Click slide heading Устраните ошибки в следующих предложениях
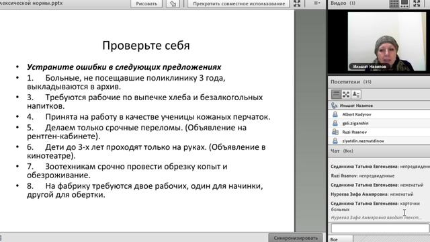 pyautogui.click(x=124, y=67)
